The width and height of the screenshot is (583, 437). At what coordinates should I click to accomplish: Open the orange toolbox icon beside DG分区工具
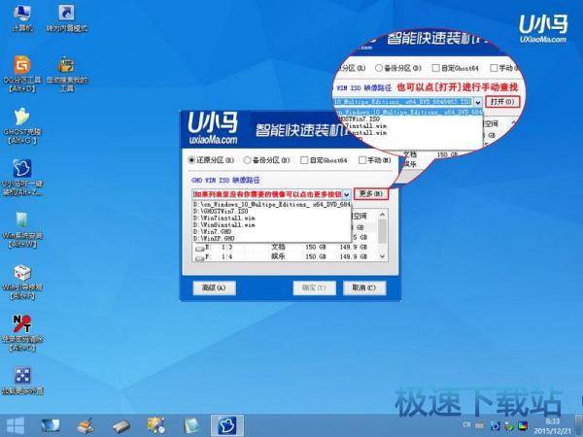point(66,74)
